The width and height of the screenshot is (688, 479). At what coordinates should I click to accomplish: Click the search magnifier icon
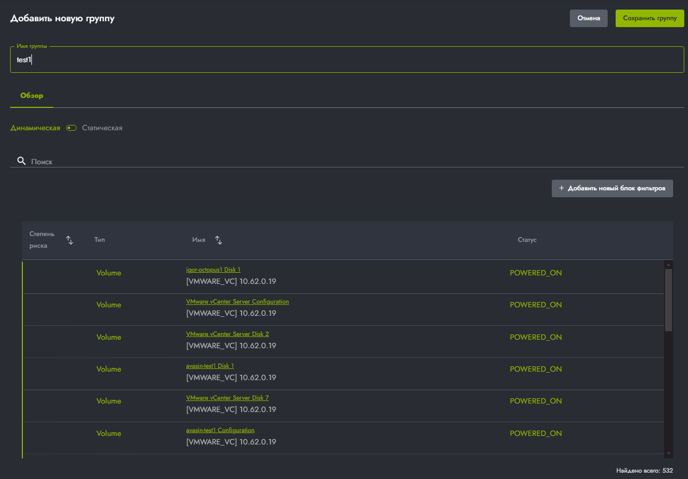[21, 161]
